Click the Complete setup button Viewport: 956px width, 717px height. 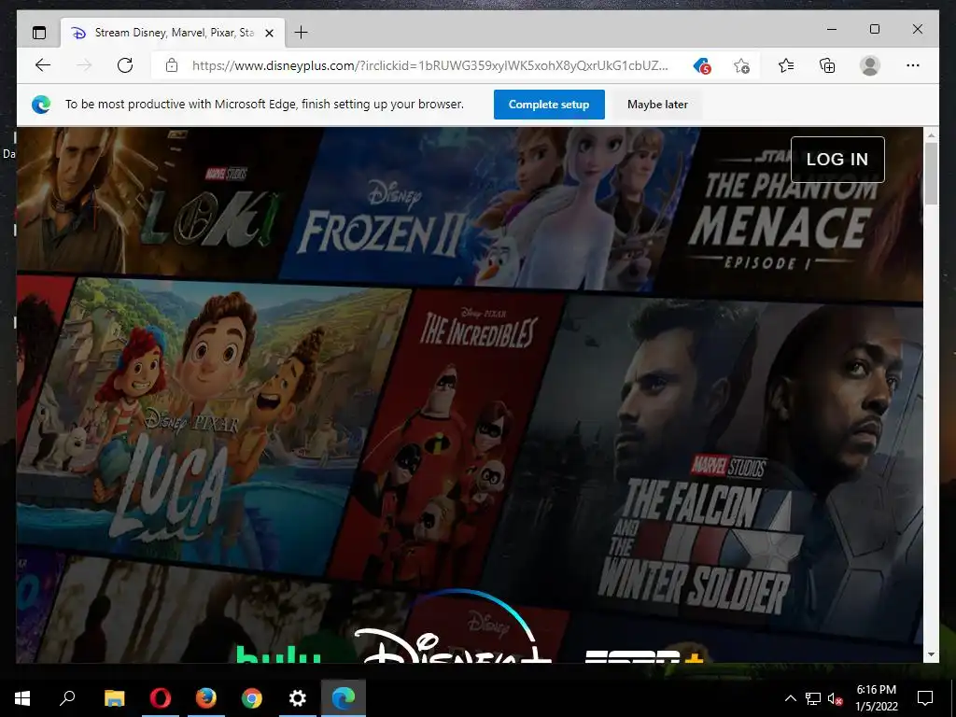pos(549,105)
